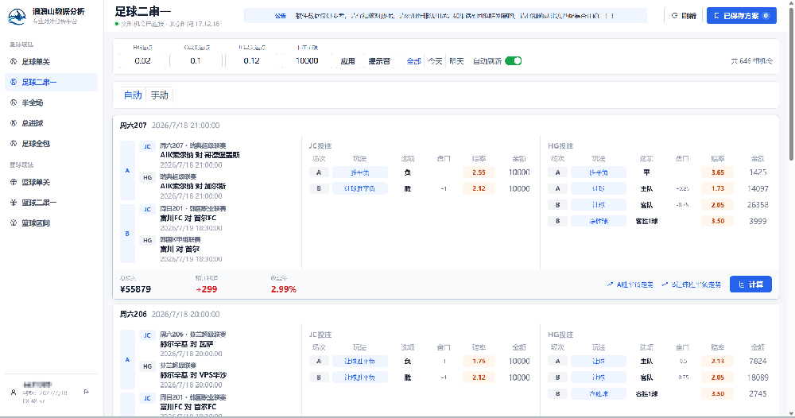This screenshot has width=795, height=418.
Task: Click the 提示音 button
Action: 379,61
